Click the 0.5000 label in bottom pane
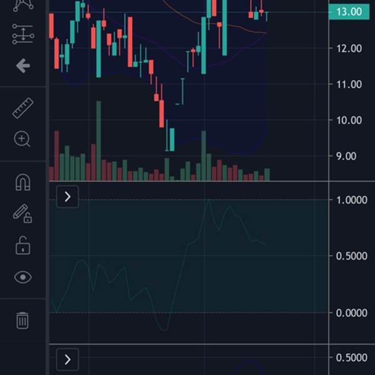 [351, 357]
